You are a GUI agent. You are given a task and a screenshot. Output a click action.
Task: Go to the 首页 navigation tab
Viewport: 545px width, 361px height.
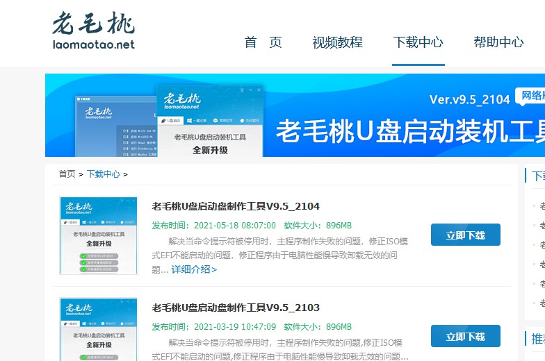click(x=263, y=42)
